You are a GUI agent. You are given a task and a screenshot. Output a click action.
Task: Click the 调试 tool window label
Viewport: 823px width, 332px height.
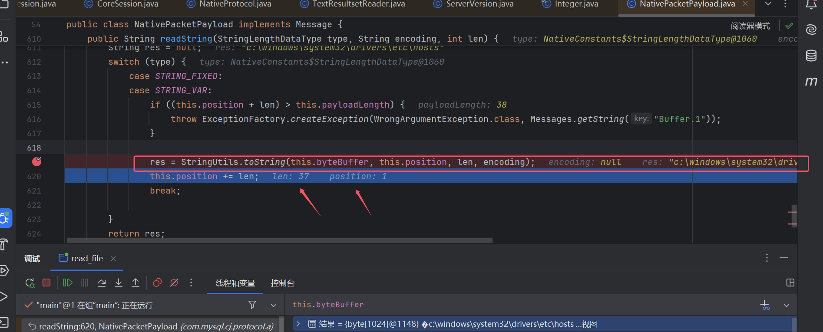(x=32, y=259)
